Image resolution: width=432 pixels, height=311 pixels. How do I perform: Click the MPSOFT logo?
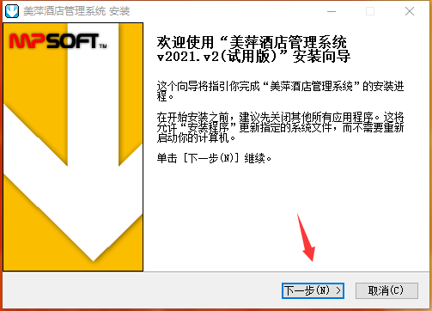coord(58,41)
